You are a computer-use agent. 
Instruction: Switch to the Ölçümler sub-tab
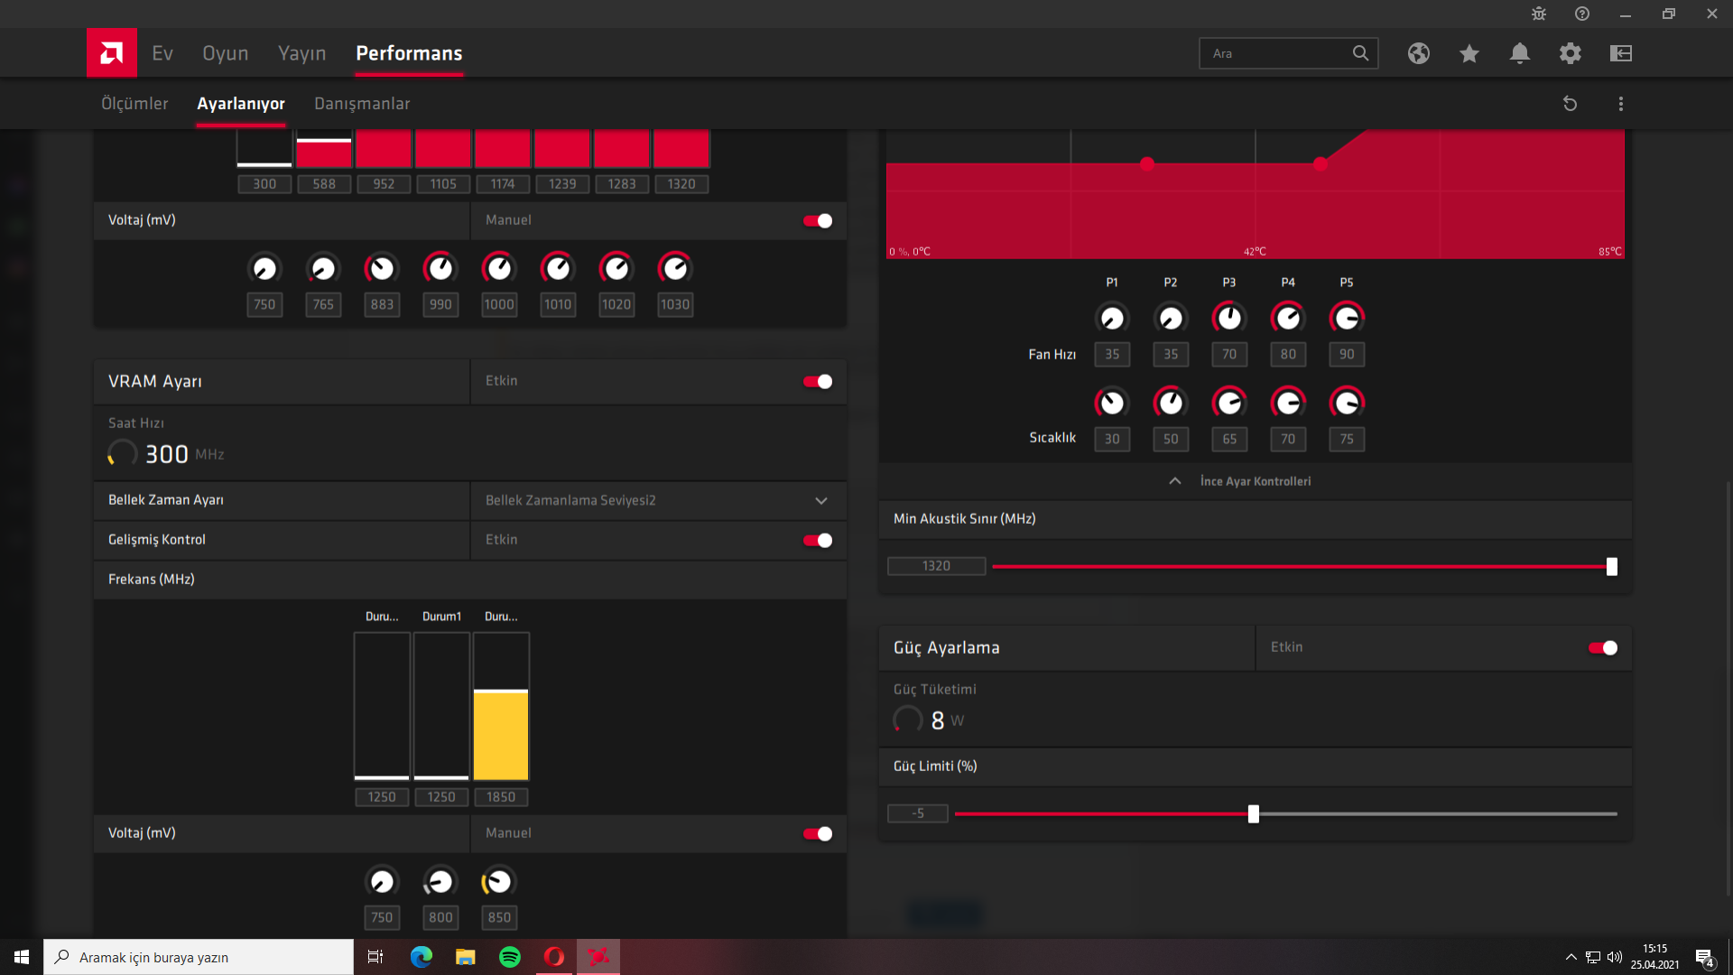(x=134, y=104)
